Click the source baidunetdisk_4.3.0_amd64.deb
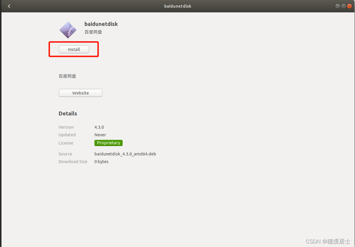The width and height of the screenshot is (355, 247). [125, 154]
